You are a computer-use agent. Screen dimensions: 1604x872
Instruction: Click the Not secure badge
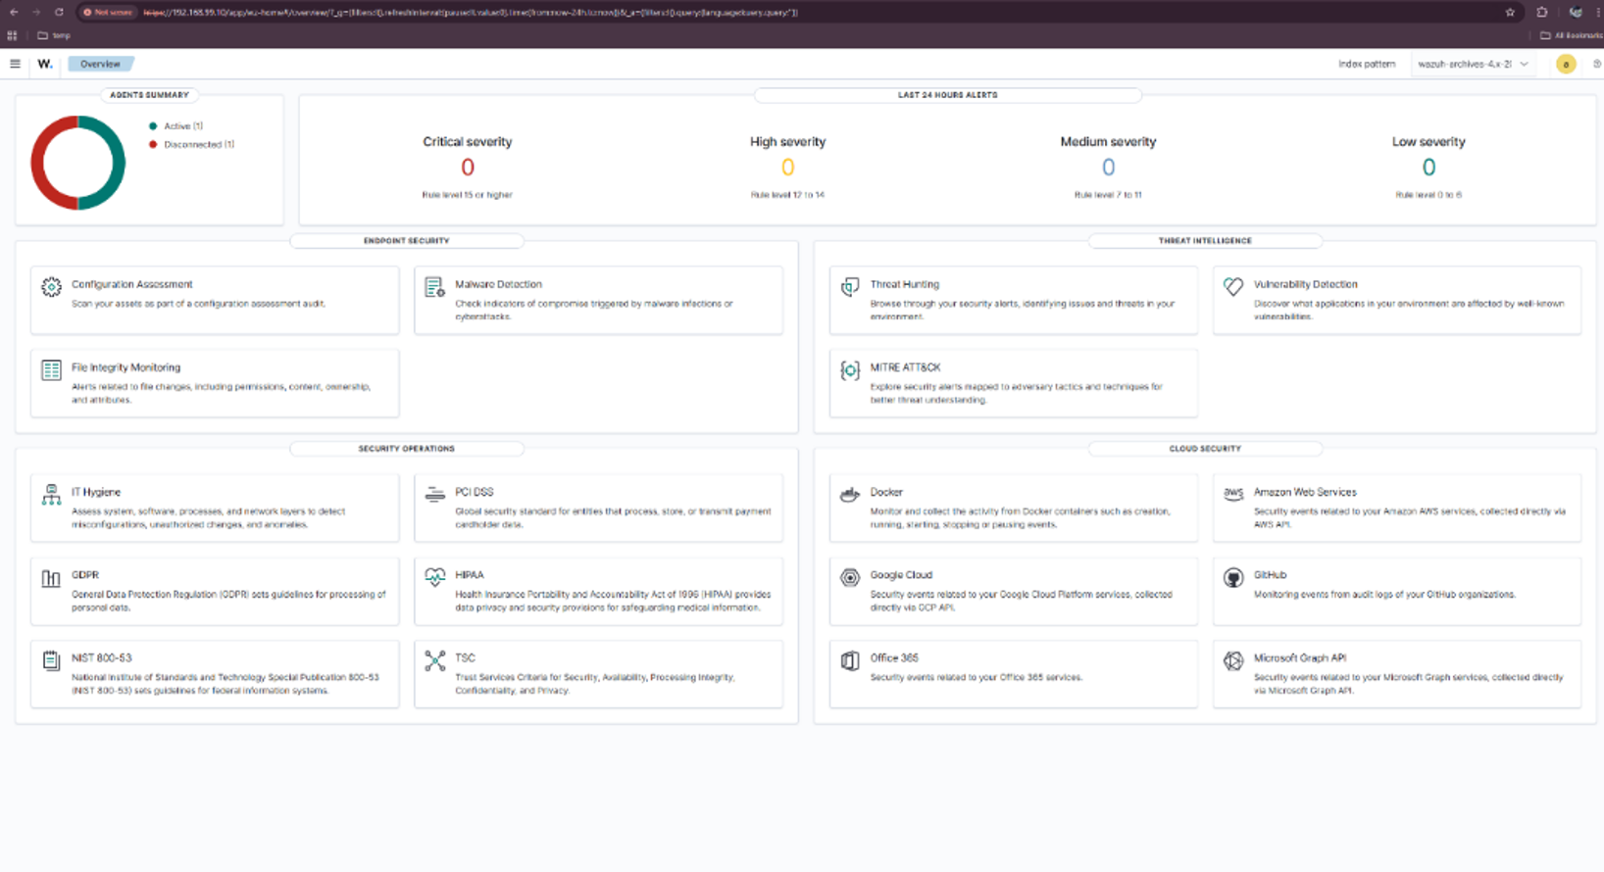[108, 12]
